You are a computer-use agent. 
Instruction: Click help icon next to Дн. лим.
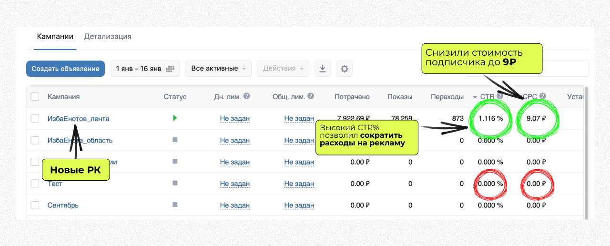(x=246, y=96)
